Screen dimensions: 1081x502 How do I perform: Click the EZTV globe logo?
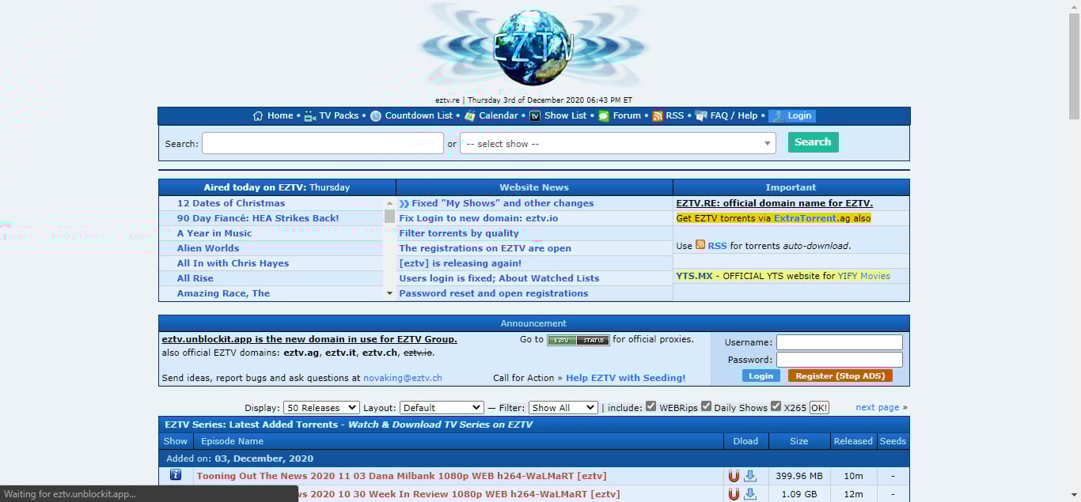[x=534, y=47]
